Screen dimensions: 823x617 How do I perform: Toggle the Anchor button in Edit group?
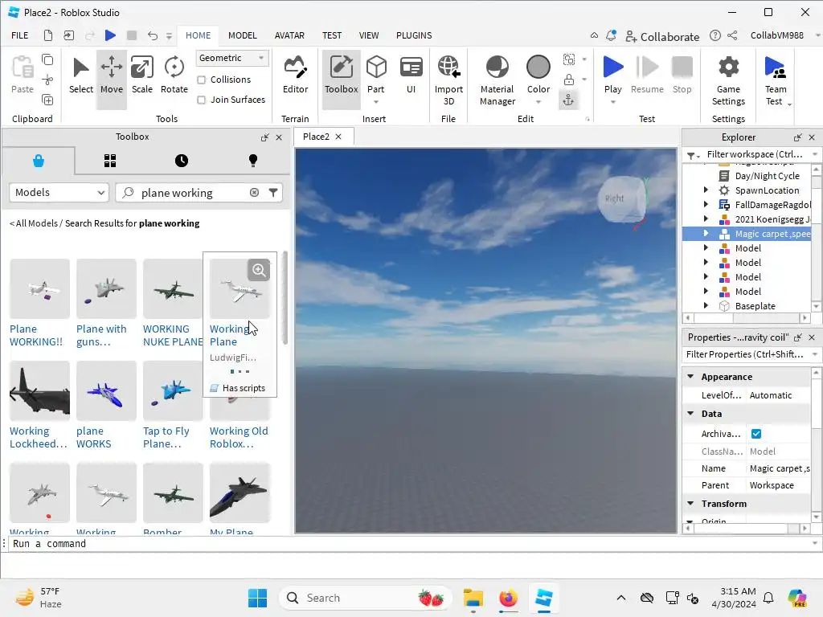568,100
